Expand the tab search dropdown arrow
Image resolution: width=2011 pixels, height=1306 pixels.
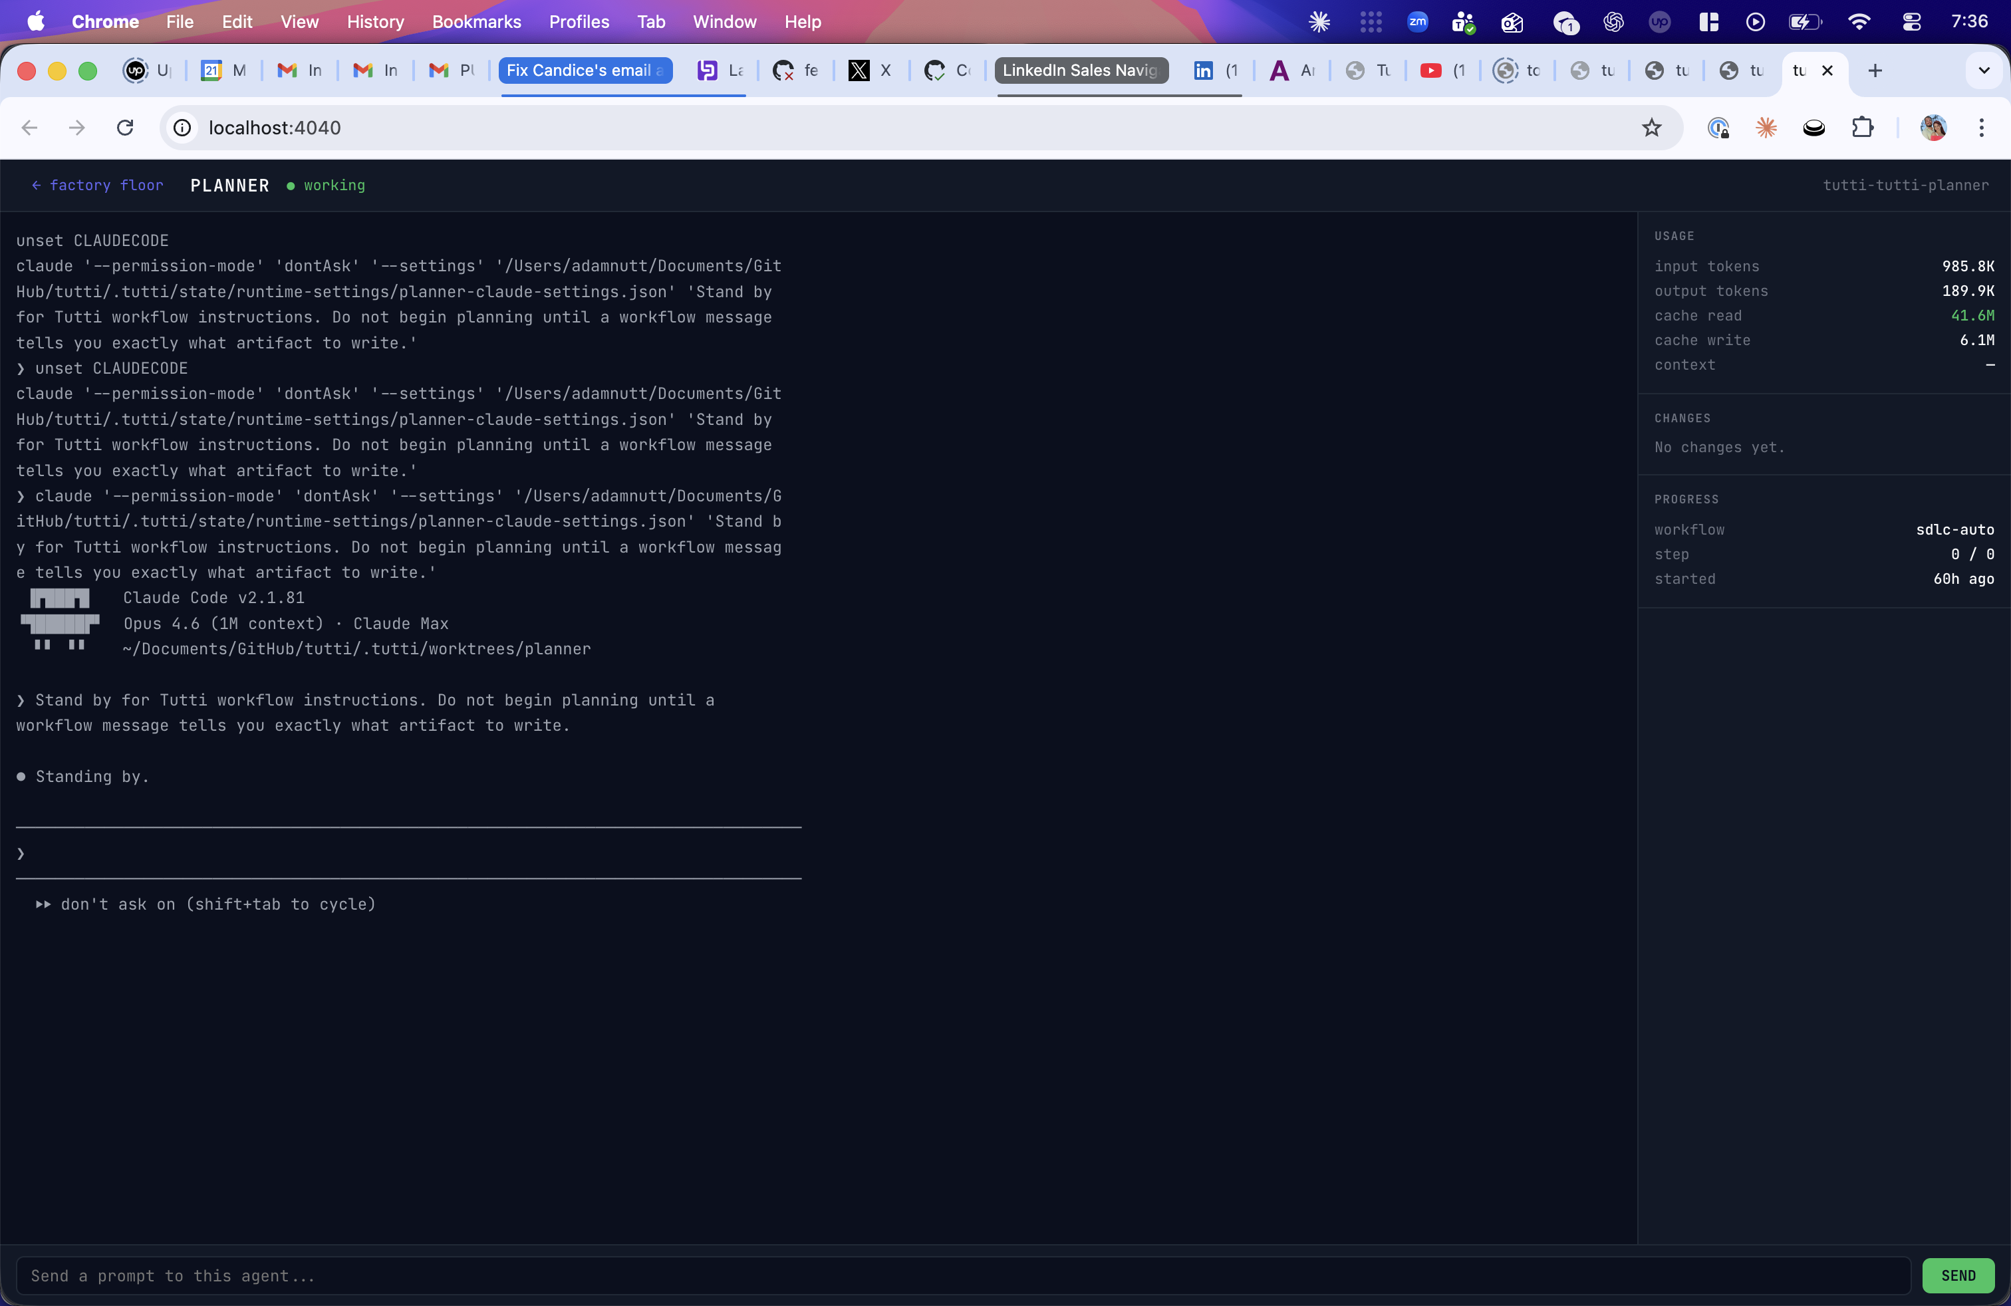[x=1984, y=70]
